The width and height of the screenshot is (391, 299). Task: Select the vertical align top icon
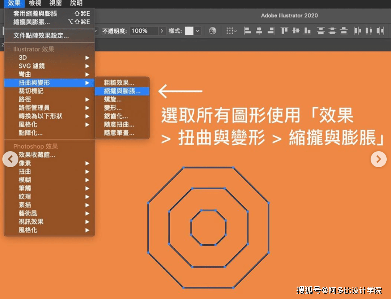tap(284, 31)
